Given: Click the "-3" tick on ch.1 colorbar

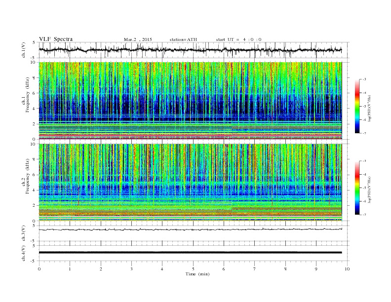Looking at the screenshot, I should (364, 79).
